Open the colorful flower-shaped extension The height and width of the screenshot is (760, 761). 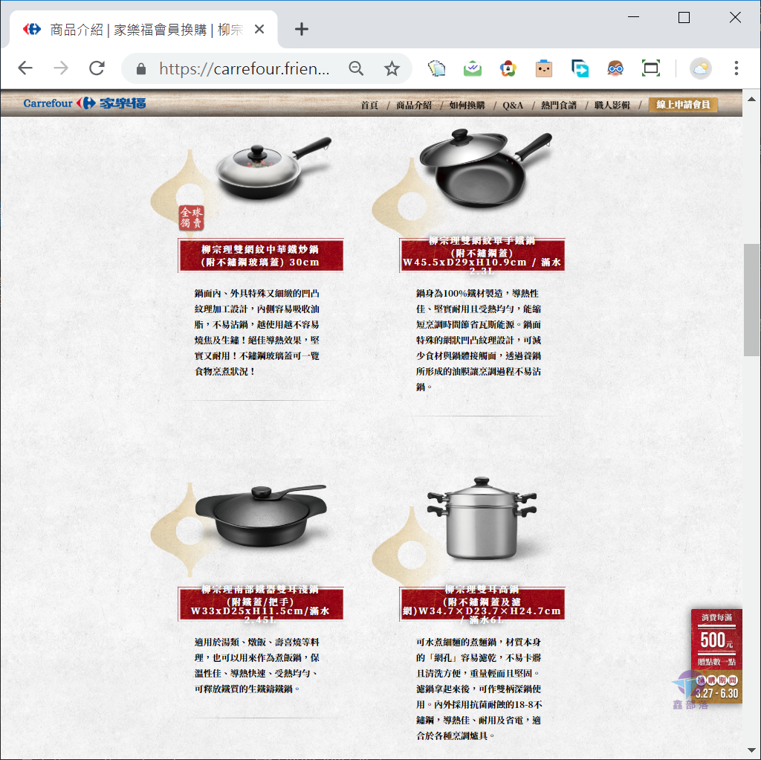(508, 68)
